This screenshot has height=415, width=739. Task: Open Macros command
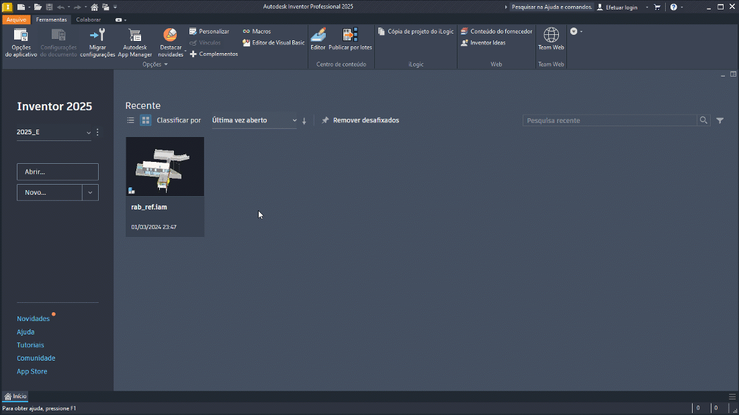click(x=257, y=31)
